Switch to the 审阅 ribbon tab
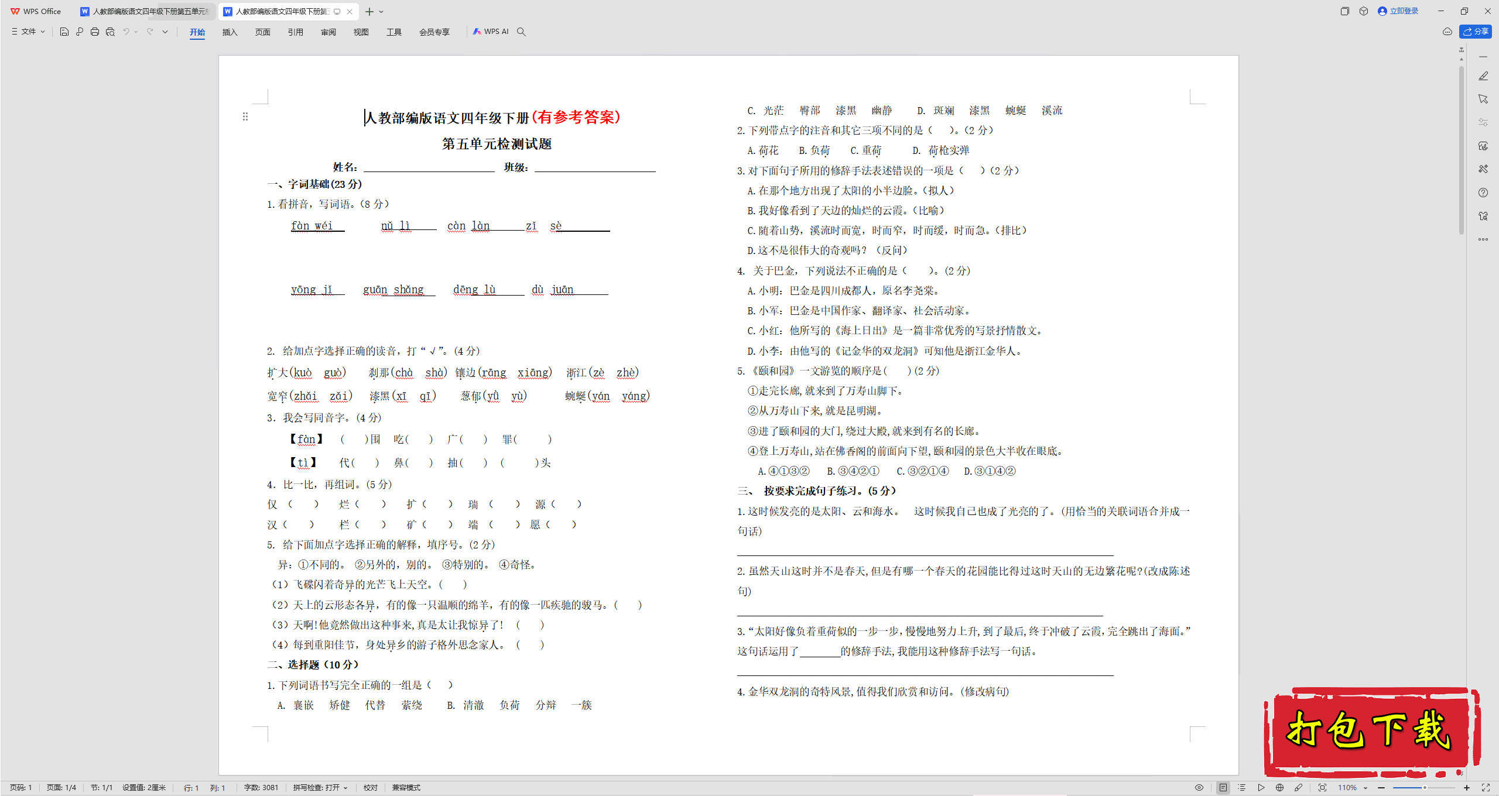Screen dimensions: 1499x796 click(328, 32)
